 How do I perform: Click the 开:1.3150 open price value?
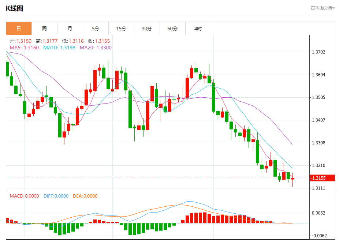point(21,41)
